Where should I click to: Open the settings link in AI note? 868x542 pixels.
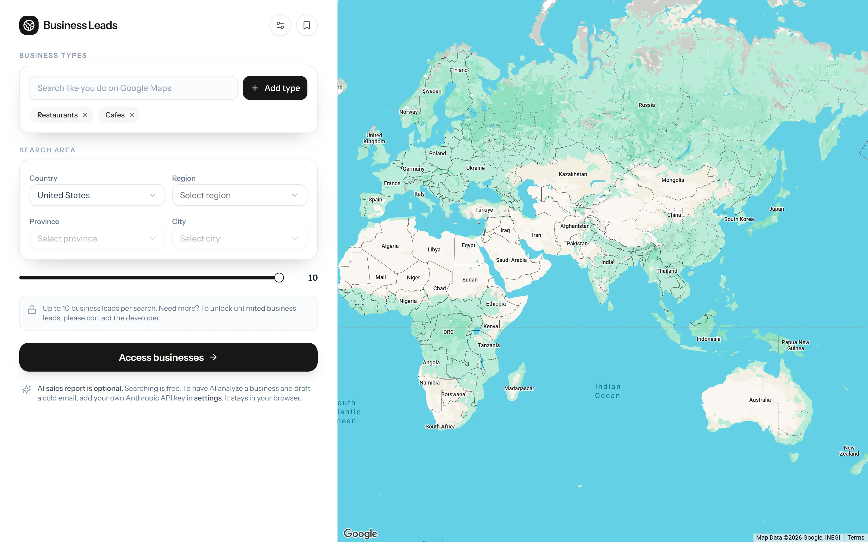pyautogui.click(x=208, y=398)
